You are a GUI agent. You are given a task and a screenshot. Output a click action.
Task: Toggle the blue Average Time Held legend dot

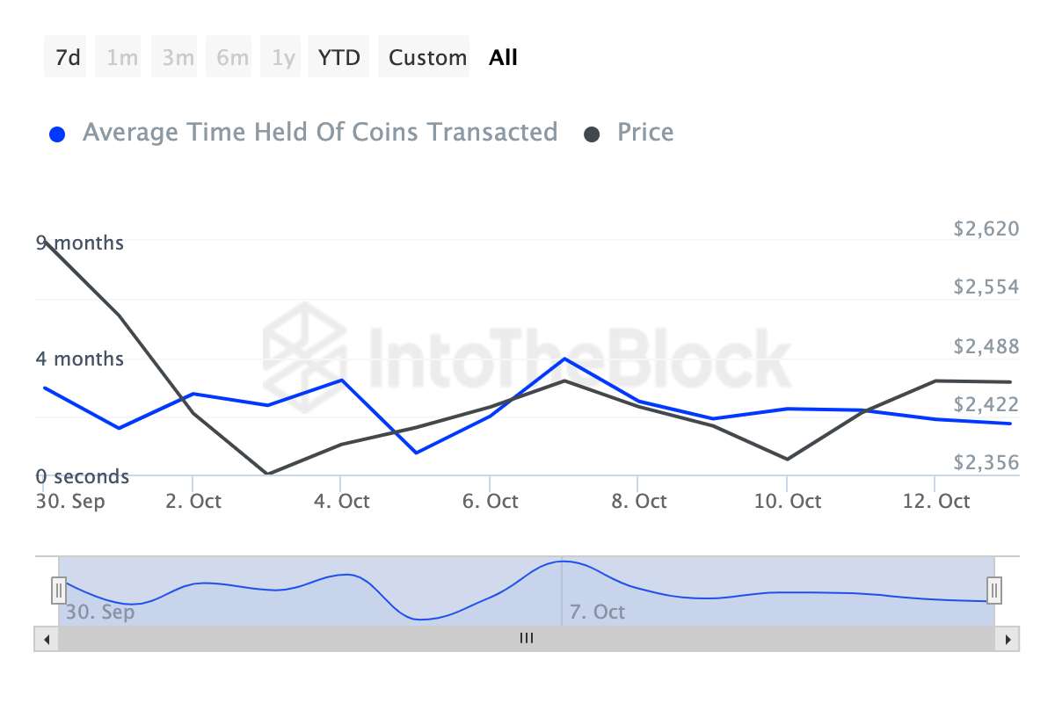58,134
